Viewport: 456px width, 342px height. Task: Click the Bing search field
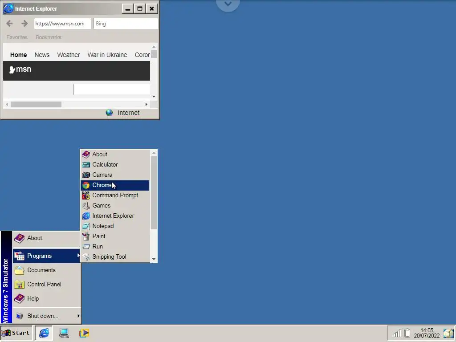tap(126, 24)
